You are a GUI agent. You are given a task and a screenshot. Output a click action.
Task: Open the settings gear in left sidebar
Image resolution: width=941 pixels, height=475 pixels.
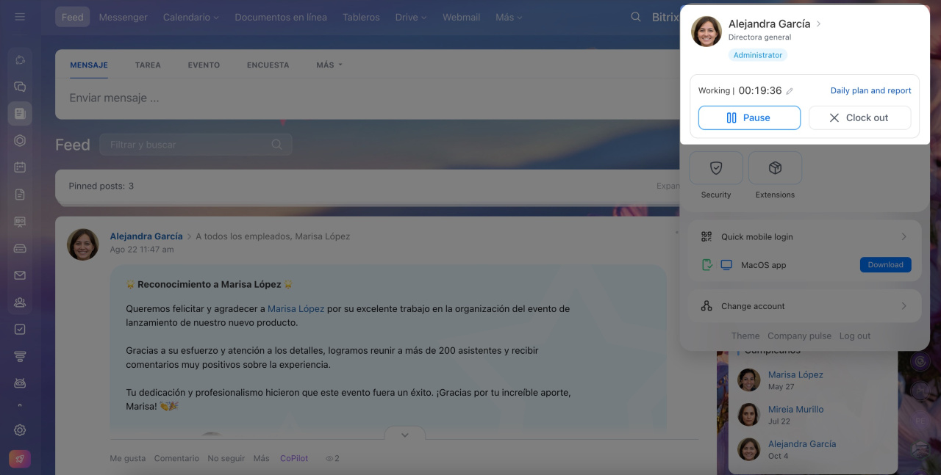click(20, 430)
